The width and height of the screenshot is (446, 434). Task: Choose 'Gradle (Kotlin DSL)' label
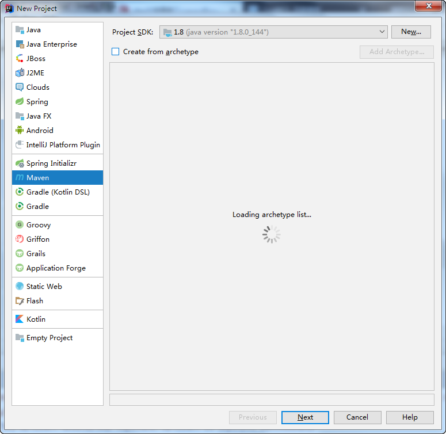pyautogui.click(x=58, y=192)
